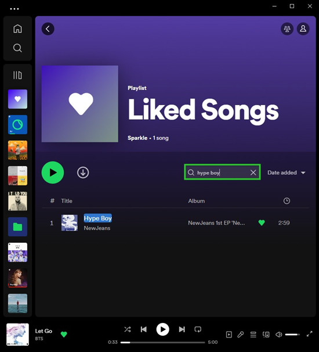The image size is (319, 352).
Task: Click the now playing album art
Action: click(x=17, y=335)
